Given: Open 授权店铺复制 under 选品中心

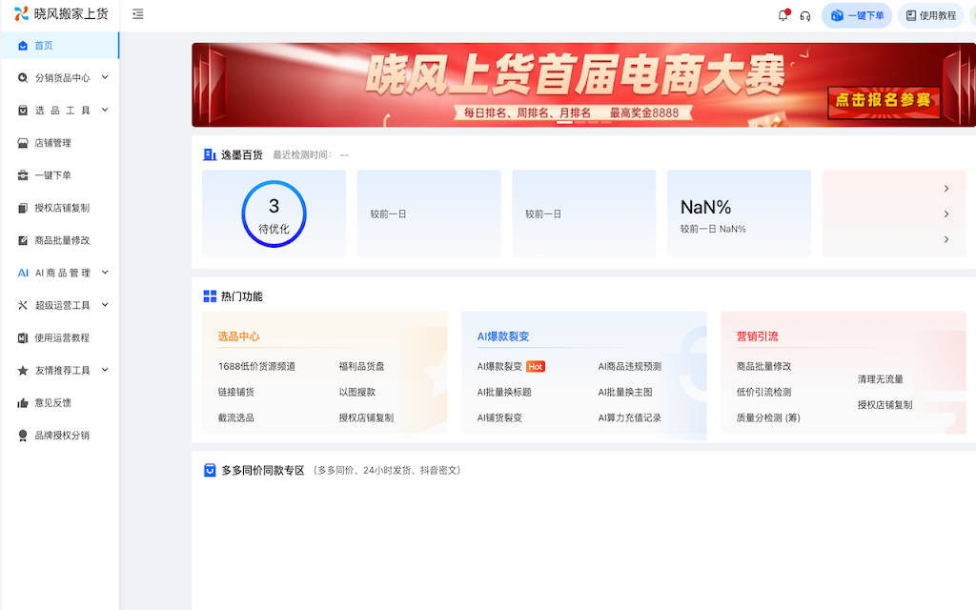Looking at the screenshot, I should (x=366, y=417).
